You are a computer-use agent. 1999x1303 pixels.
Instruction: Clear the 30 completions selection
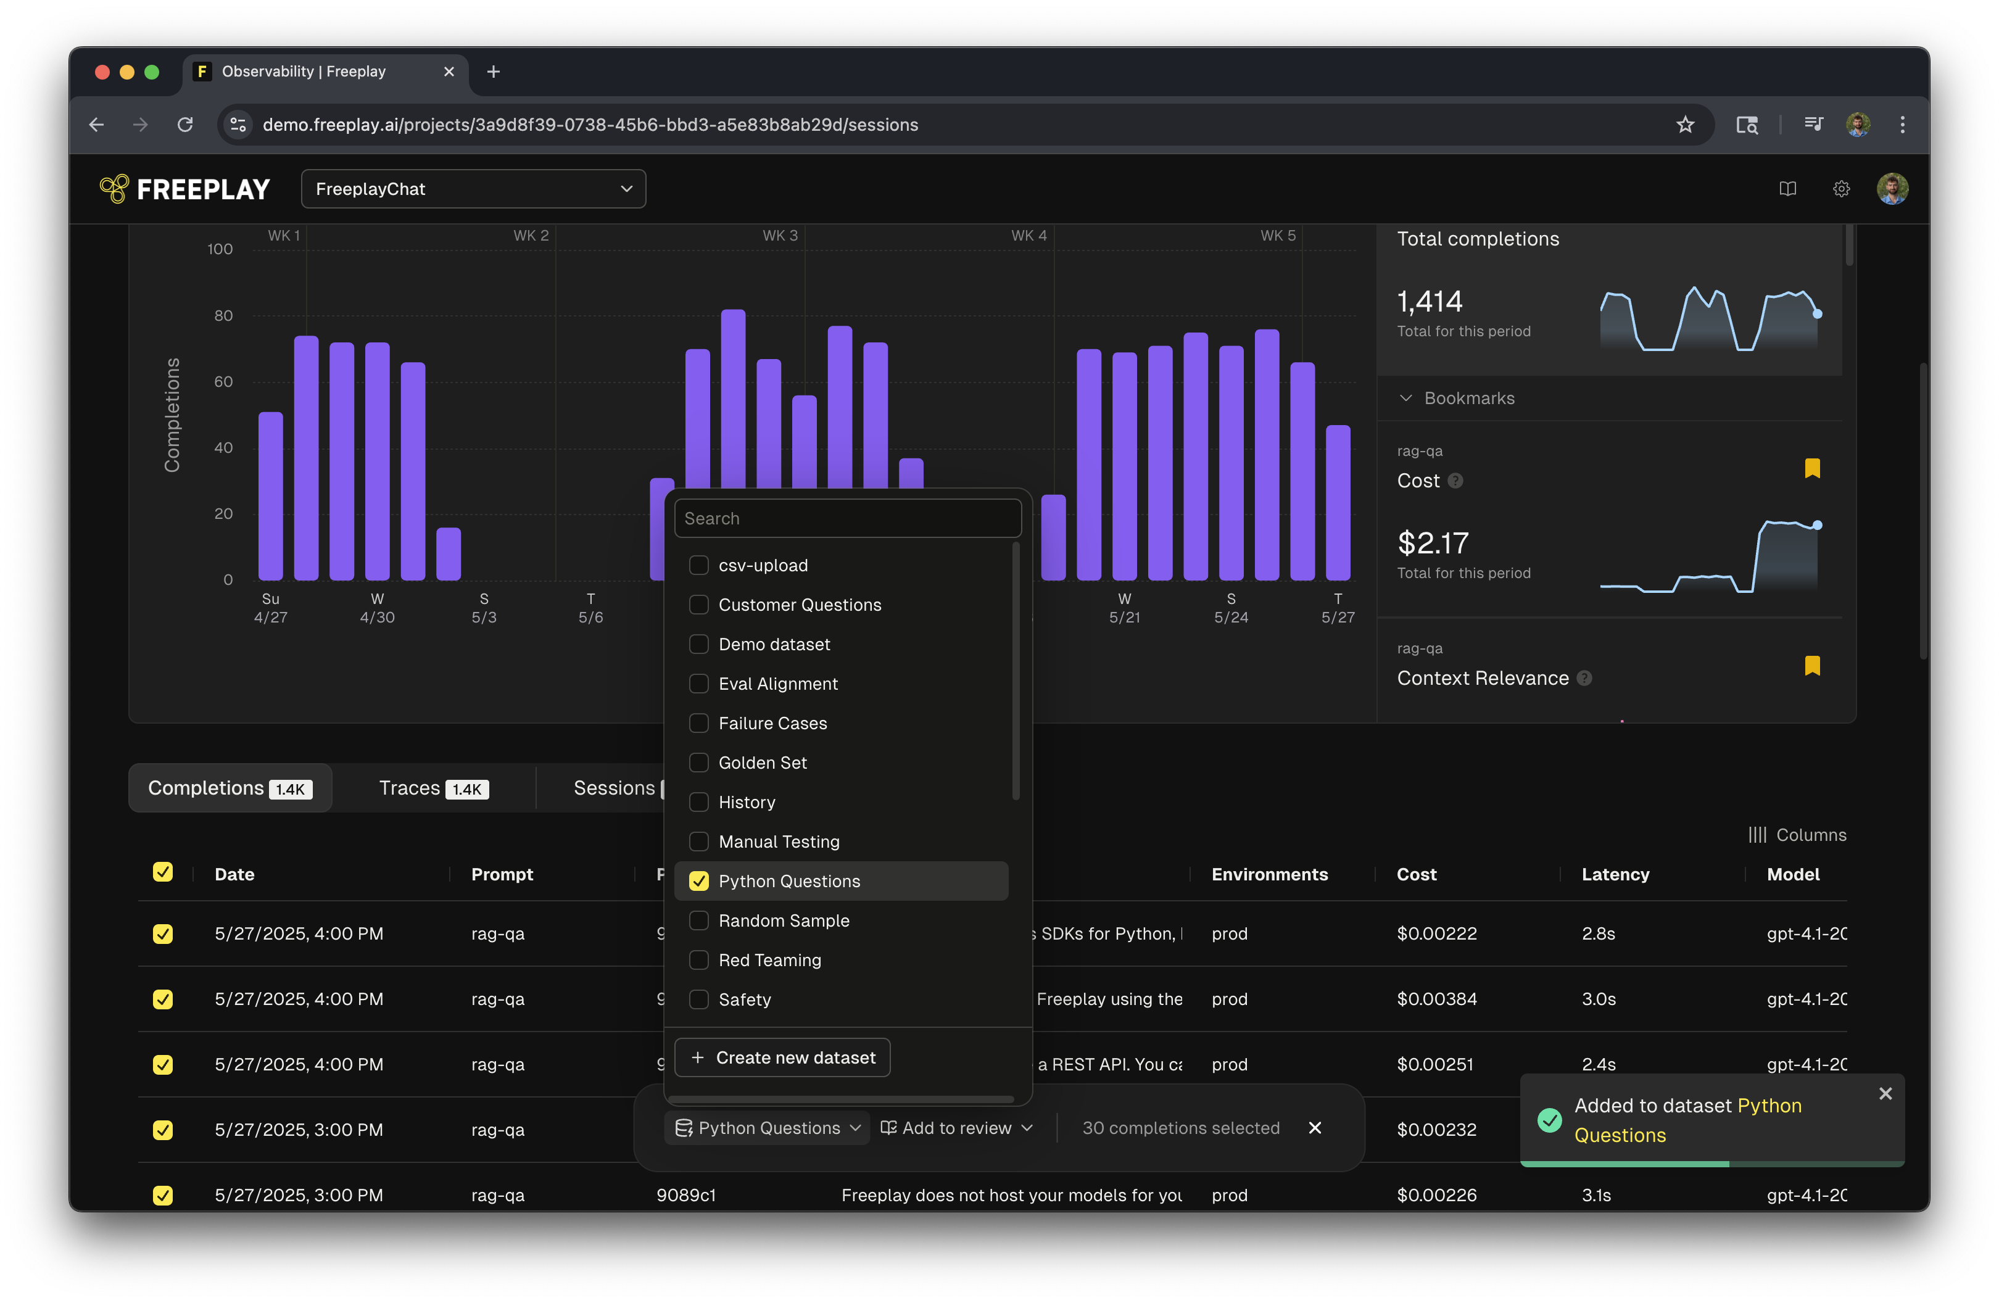coord(1315,1127)
